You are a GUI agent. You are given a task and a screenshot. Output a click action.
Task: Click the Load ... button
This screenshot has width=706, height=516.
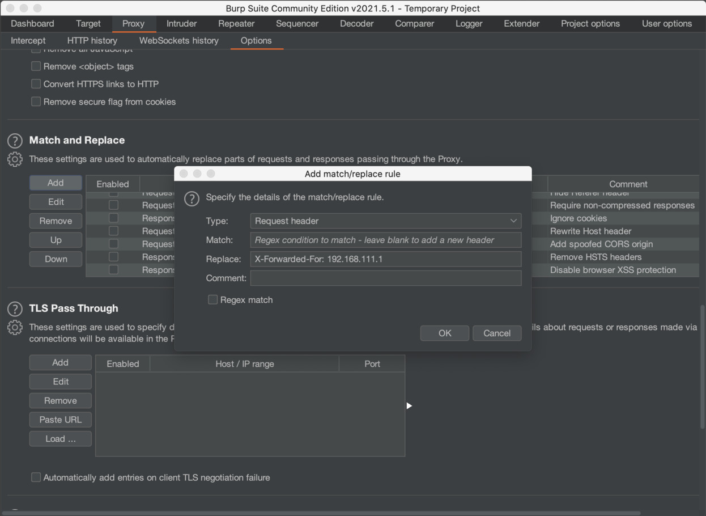click(61, 438)
